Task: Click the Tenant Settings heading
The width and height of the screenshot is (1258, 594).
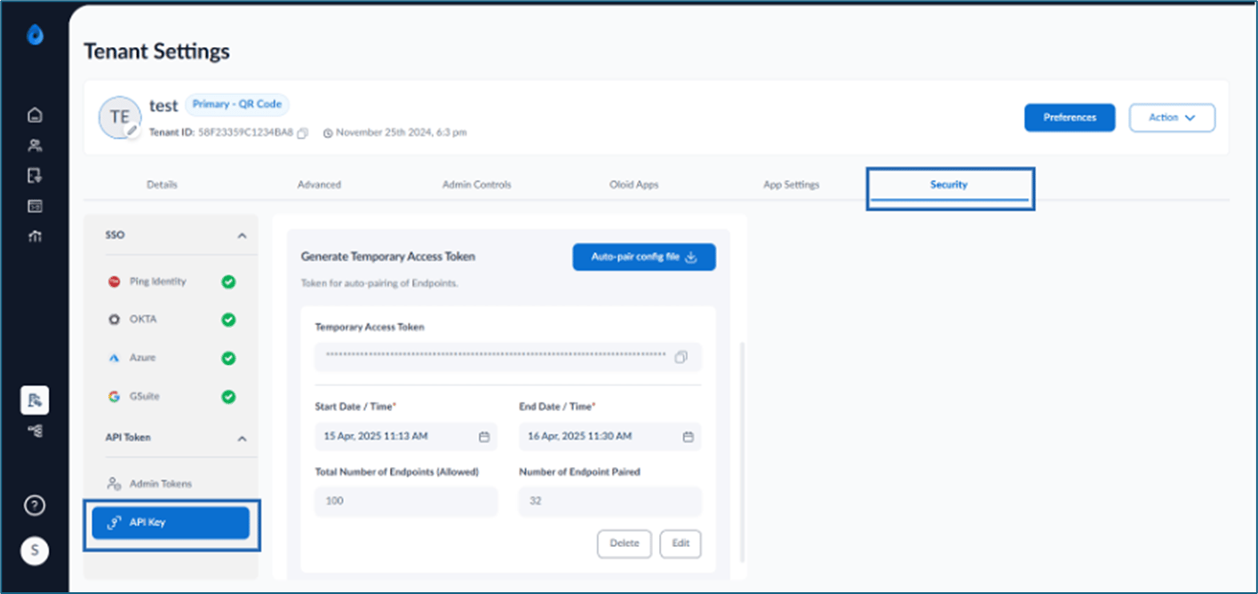Action: [157, 51]
